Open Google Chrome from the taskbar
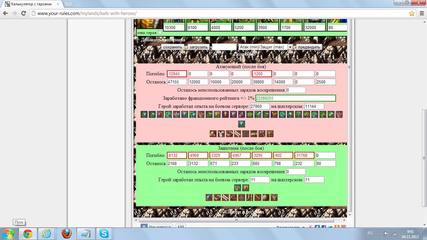The height and width of the screenshot is (240, 427). [28, 234]
